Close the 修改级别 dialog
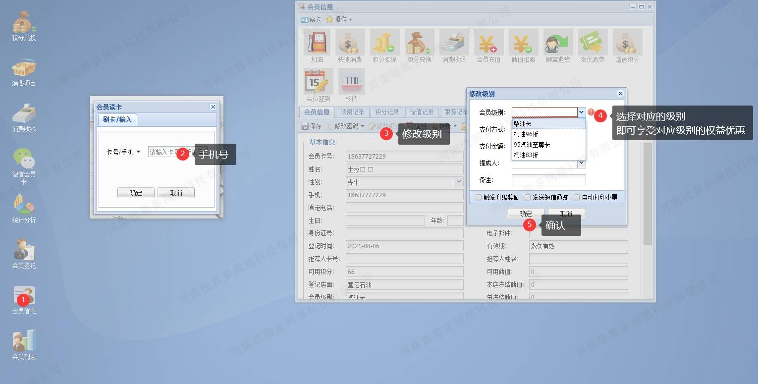758x384 pixels. tap(620, 93)
